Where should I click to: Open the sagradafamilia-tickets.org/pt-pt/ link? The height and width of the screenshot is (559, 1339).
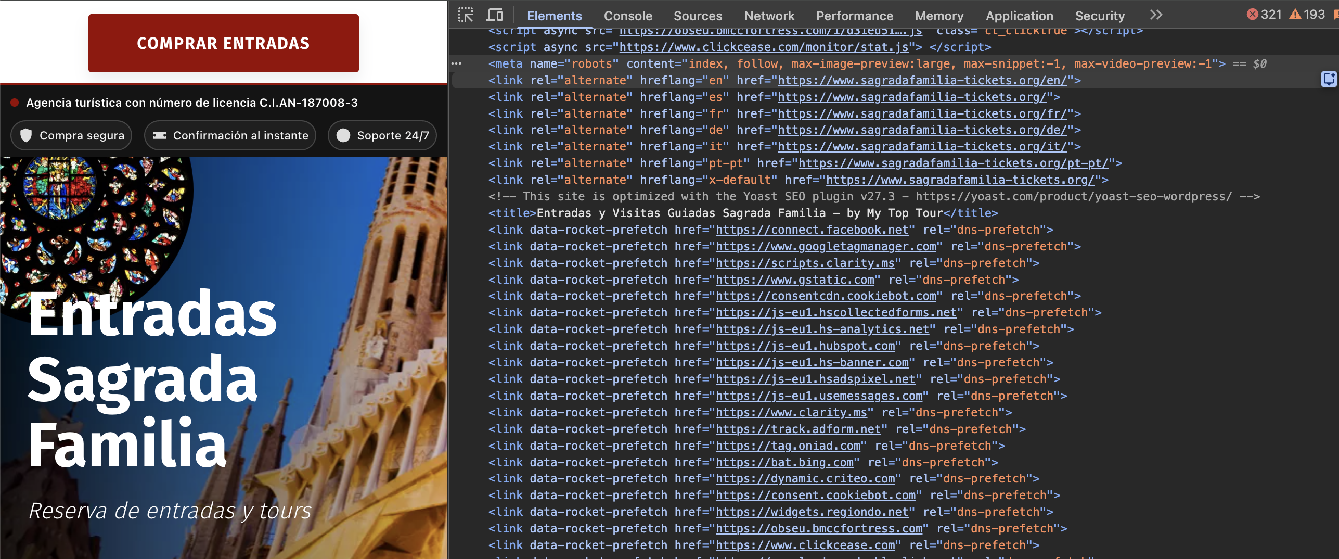click(x=954, y=163)
